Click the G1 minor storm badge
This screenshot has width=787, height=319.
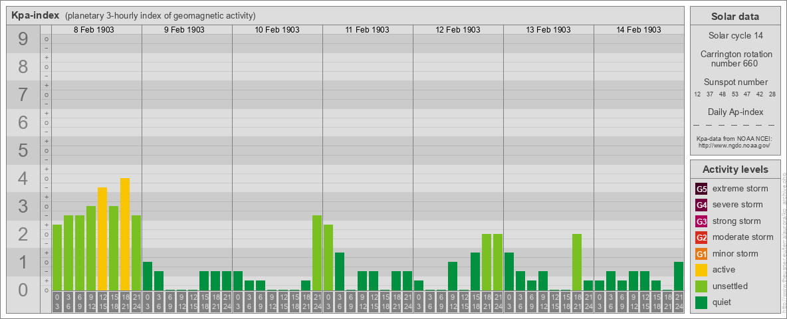pyautogui.click(x=701, y=254)
